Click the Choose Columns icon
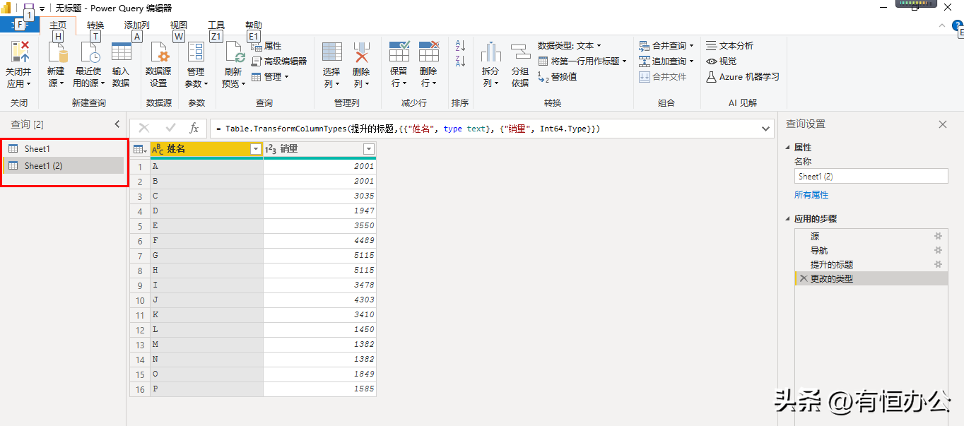 pyautogui.click(x=332, y=53)
